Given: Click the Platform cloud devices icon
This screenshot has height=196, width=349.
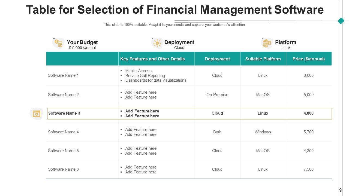Looking at the screenshot, I should [267, 43].
